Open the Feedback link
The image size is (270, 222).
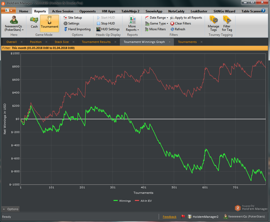(x=169, y=217)
